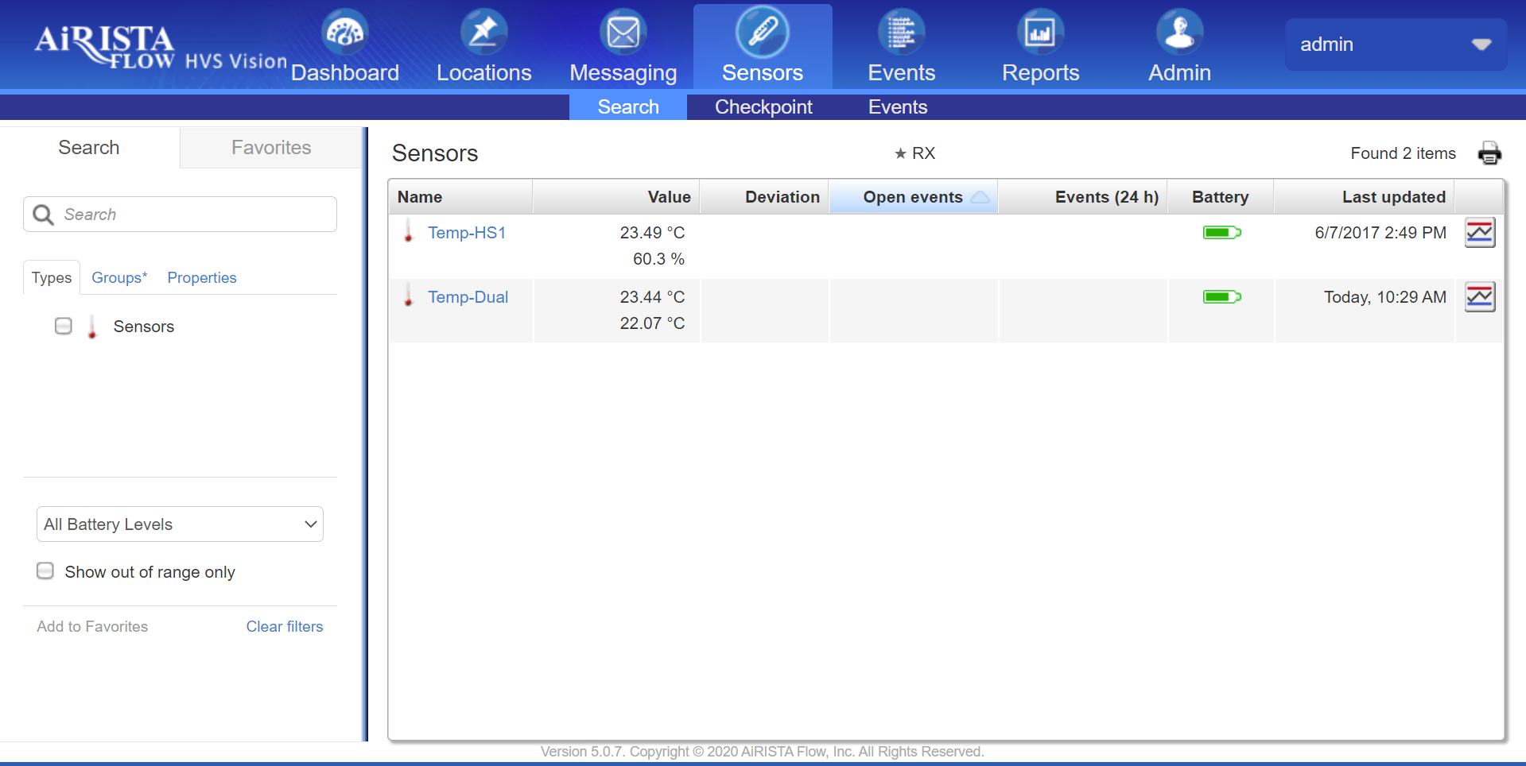Open the Events list icon

(902, 33)
